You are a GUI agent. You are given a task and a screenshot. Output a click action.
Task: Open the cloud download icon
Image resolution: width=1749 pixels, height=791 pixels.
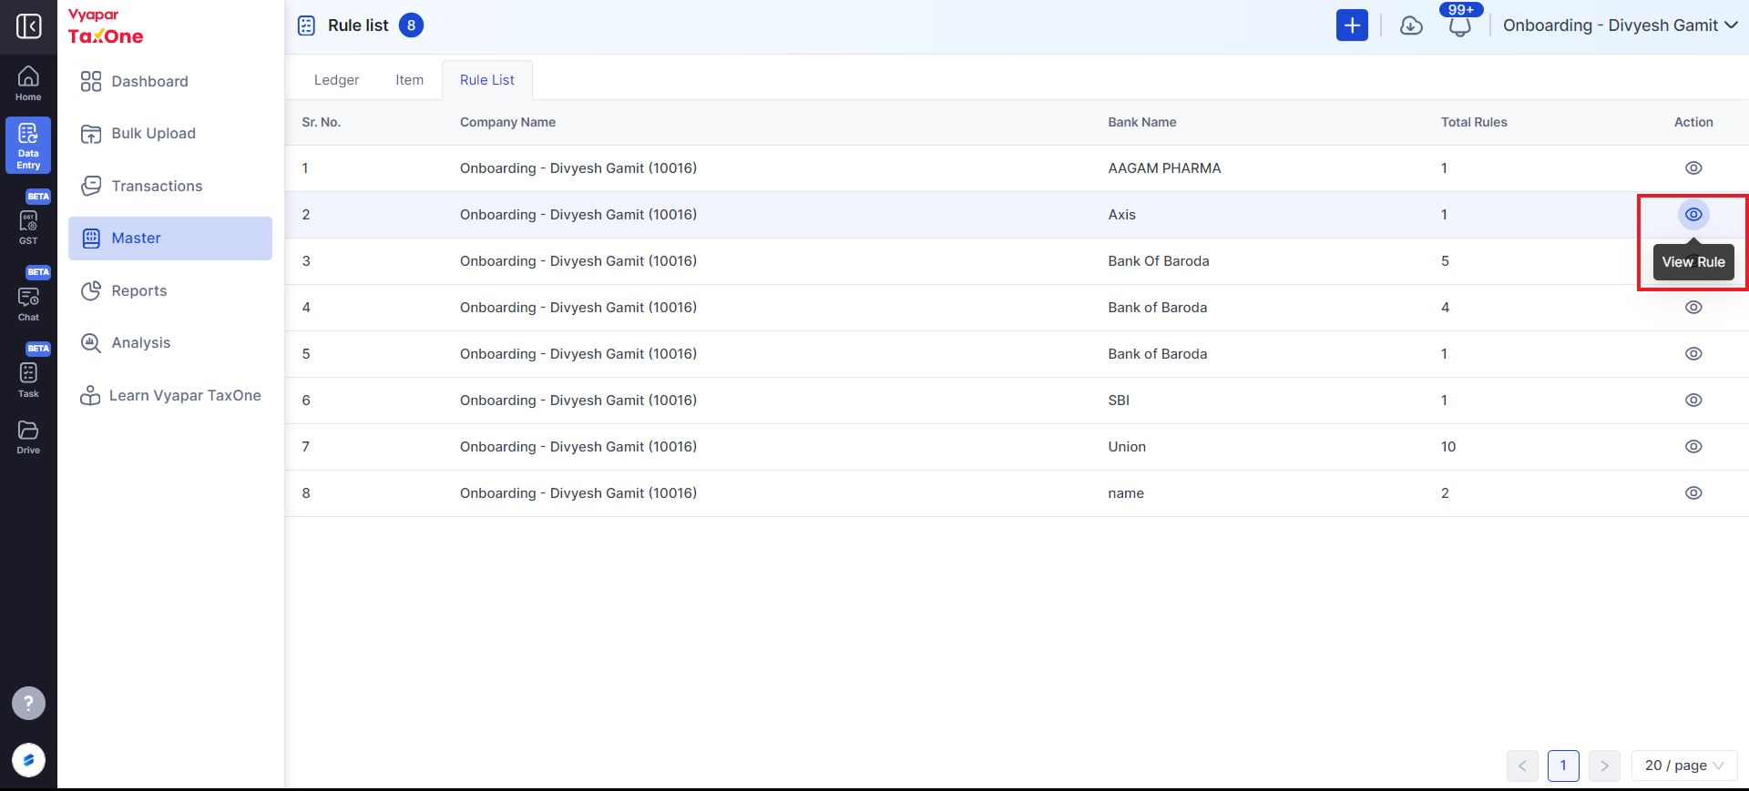tap(1411, 25)
